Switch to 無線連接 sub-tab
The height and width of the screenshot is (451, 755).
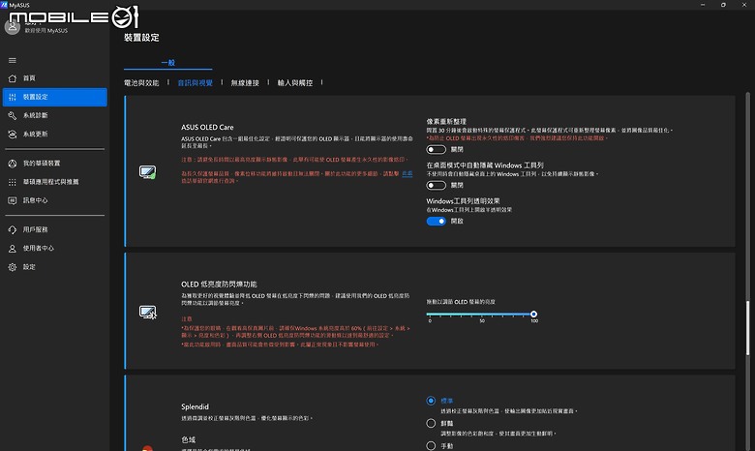pos(245,83)
